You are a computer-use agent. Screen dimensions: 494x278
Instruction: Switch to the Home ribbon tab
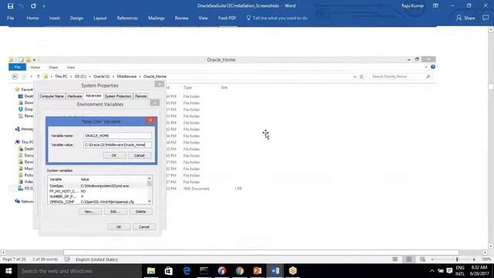(32, 18)
